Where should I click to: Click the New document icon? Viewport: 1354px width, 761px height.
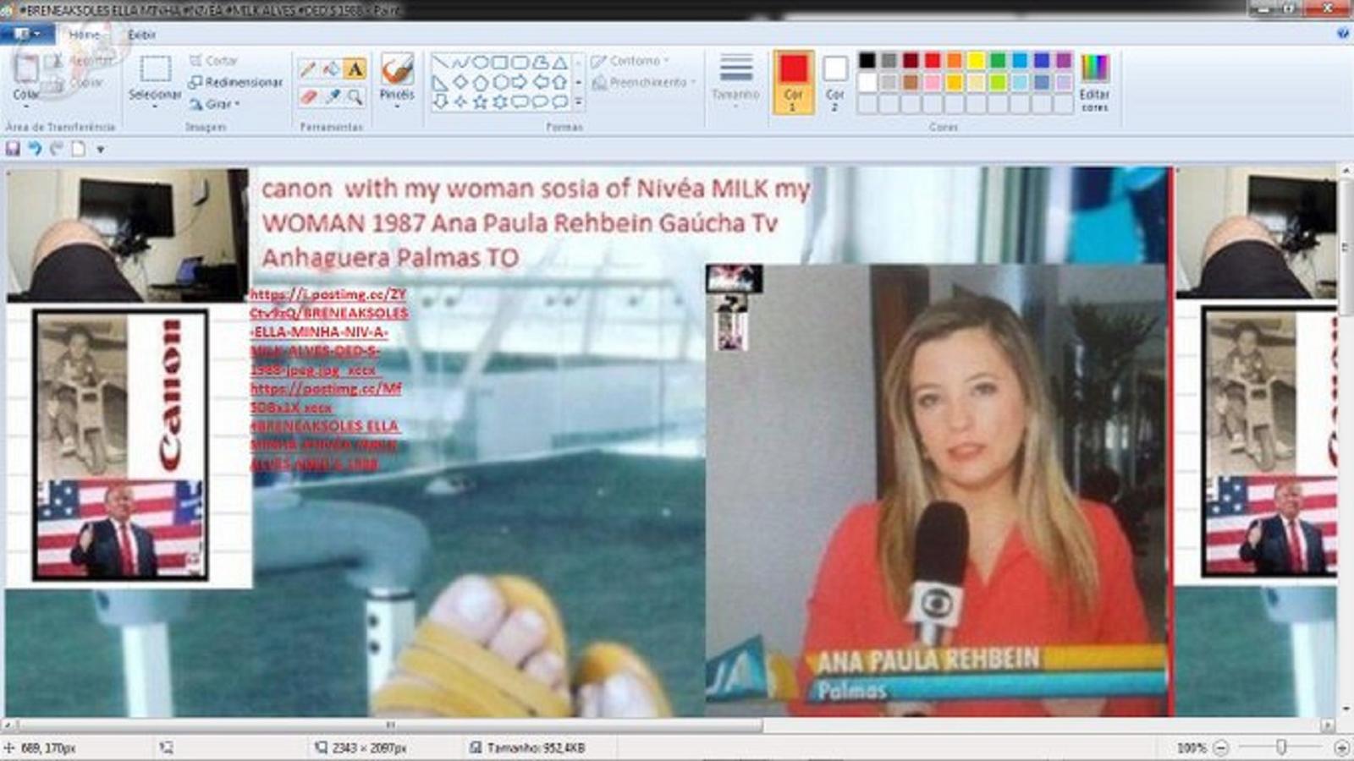point(79,149)
